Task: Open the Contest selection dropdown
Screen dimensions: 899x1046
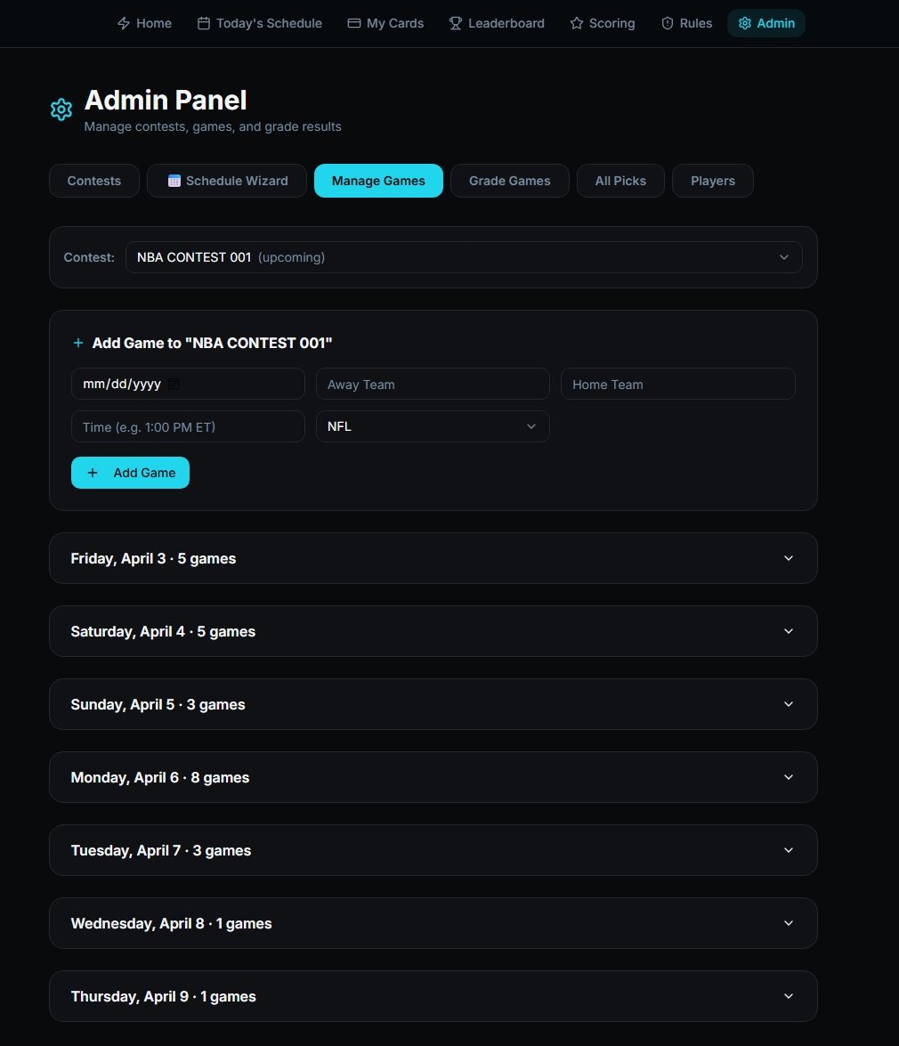Action: [x=464, y=257]
